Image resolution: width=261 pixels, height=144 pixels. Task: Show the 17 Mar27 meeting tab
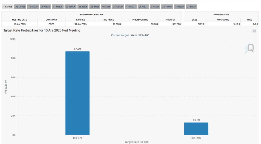click(131, 7)
